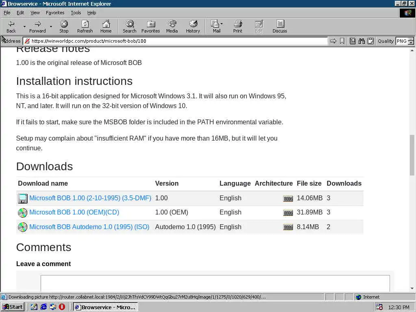Click the floppy disk icon for 3.5-DMF download
This screenshot has width=416, height=312.
tap(23, 198)
